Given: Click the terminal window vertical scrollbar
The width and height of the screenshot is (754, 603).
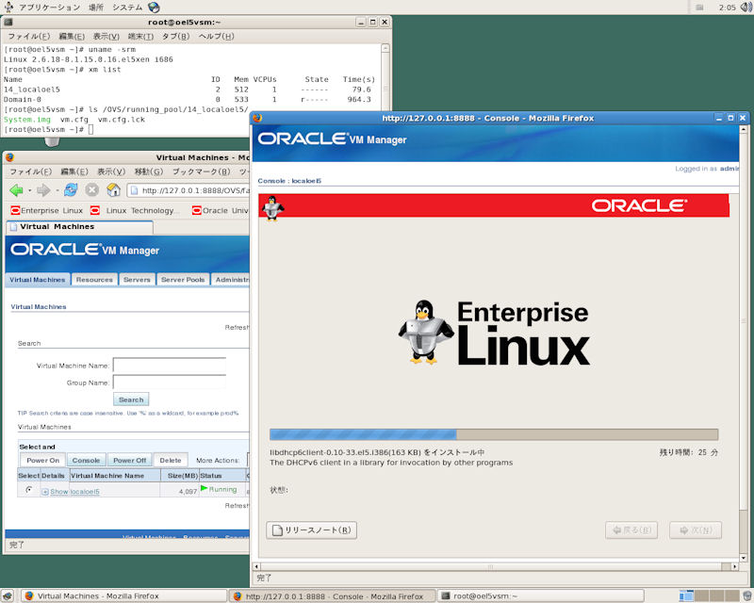Looking at the screenshot, I should tap(385, 89).
